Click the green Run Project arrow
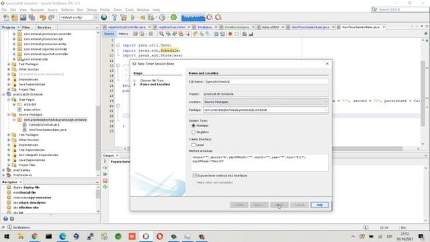430x242 pixels. click(133, 17)
